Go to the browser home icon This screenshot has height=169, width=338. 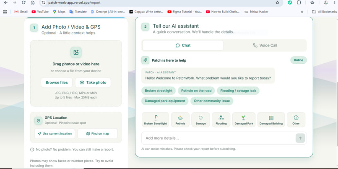point(33,3)
